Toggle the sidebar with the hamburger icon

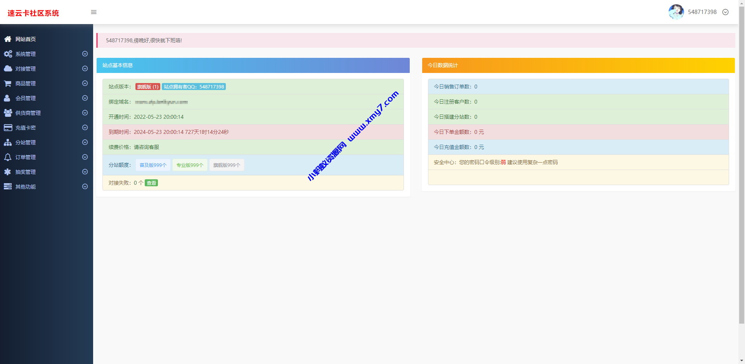(94, 12)
